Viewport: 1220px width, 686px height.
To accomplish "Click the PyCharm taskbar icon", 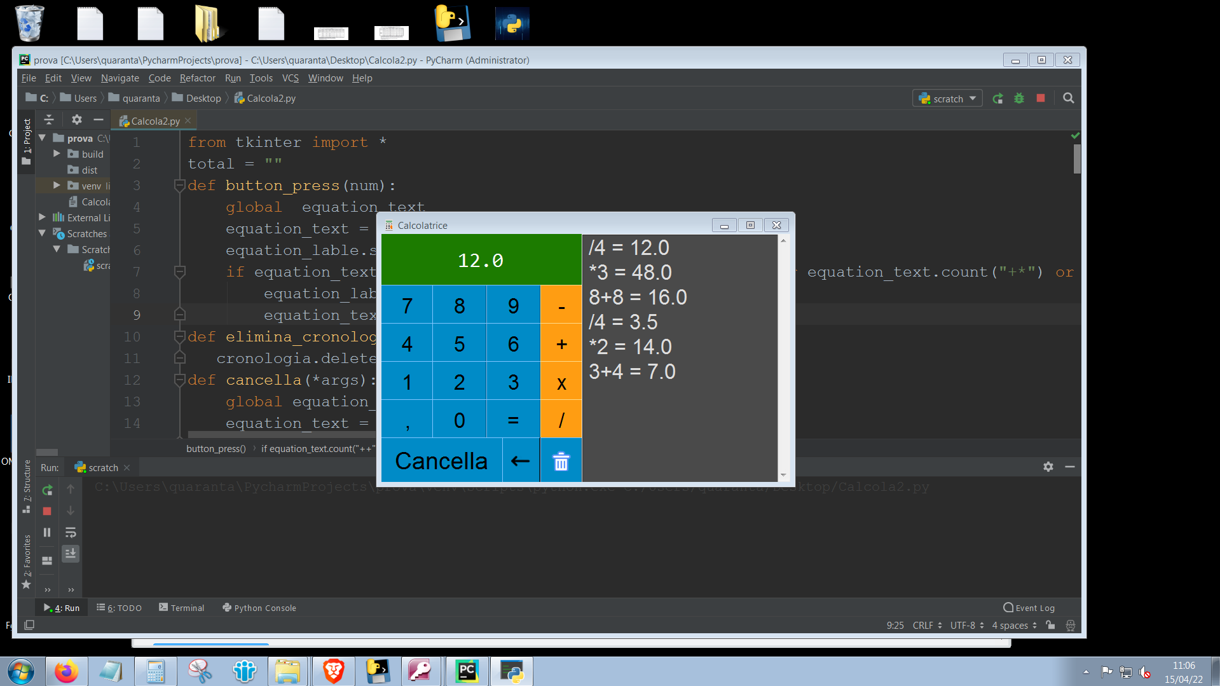I will (x=467, y=671).
